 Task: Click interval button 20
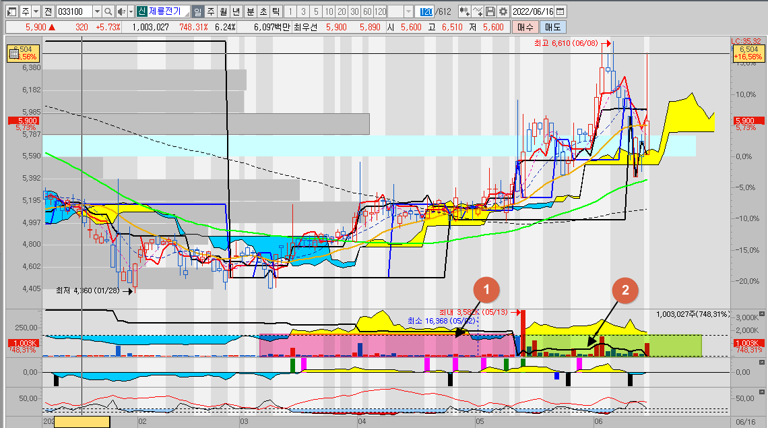coord(342,11)
